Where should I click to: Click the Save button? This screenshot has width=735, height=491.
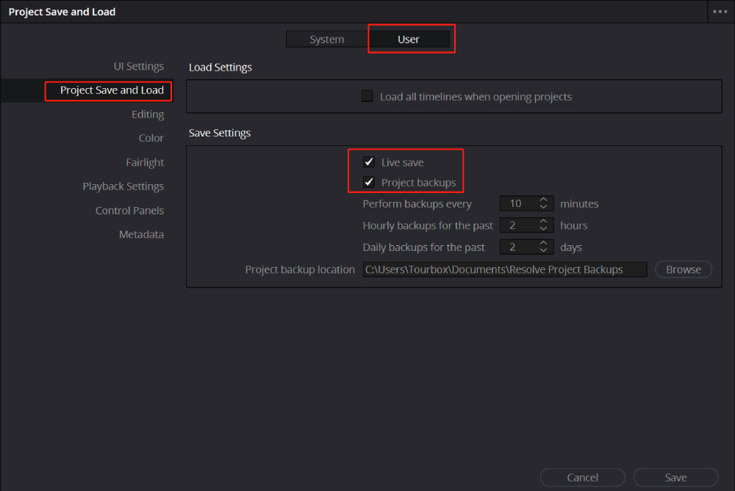click(675, 477)
